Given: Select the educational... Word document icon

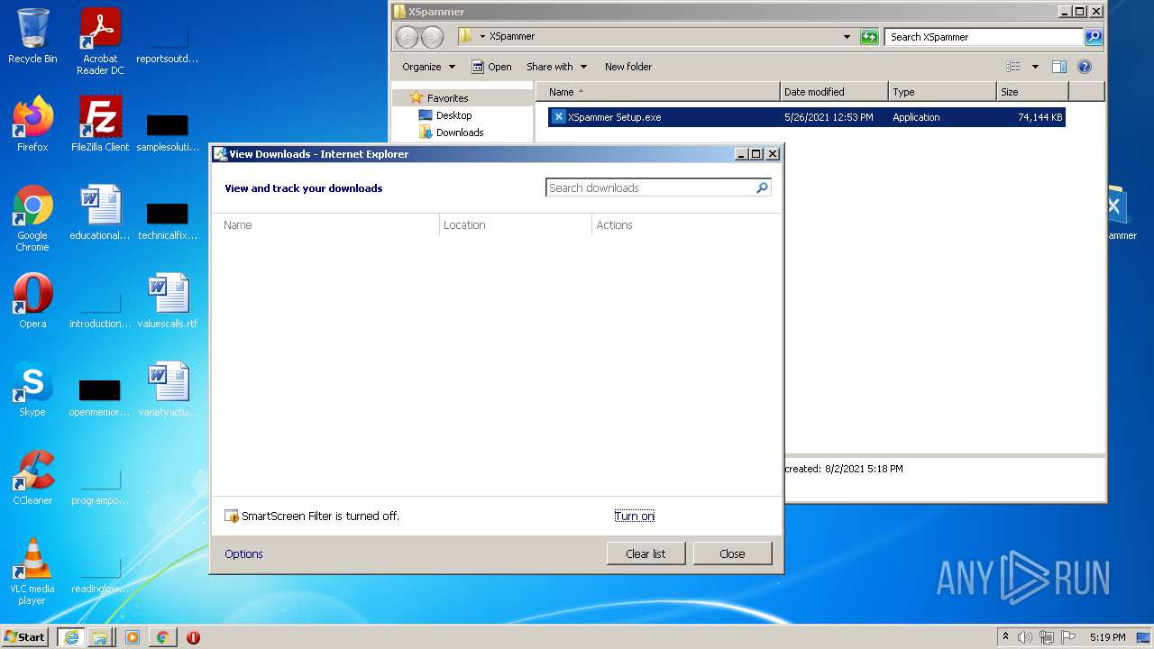Looking at the screenshot, I should click(100, 213).
